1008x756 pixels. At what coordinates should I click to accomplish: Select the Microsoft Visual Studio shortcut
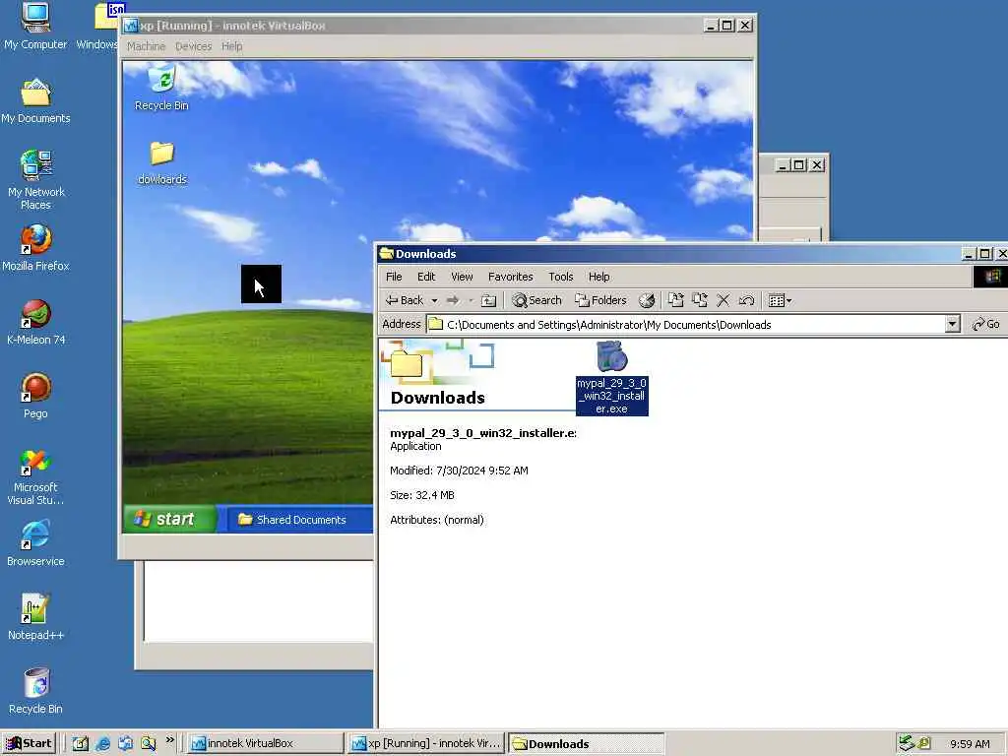[x=35, y=477]
